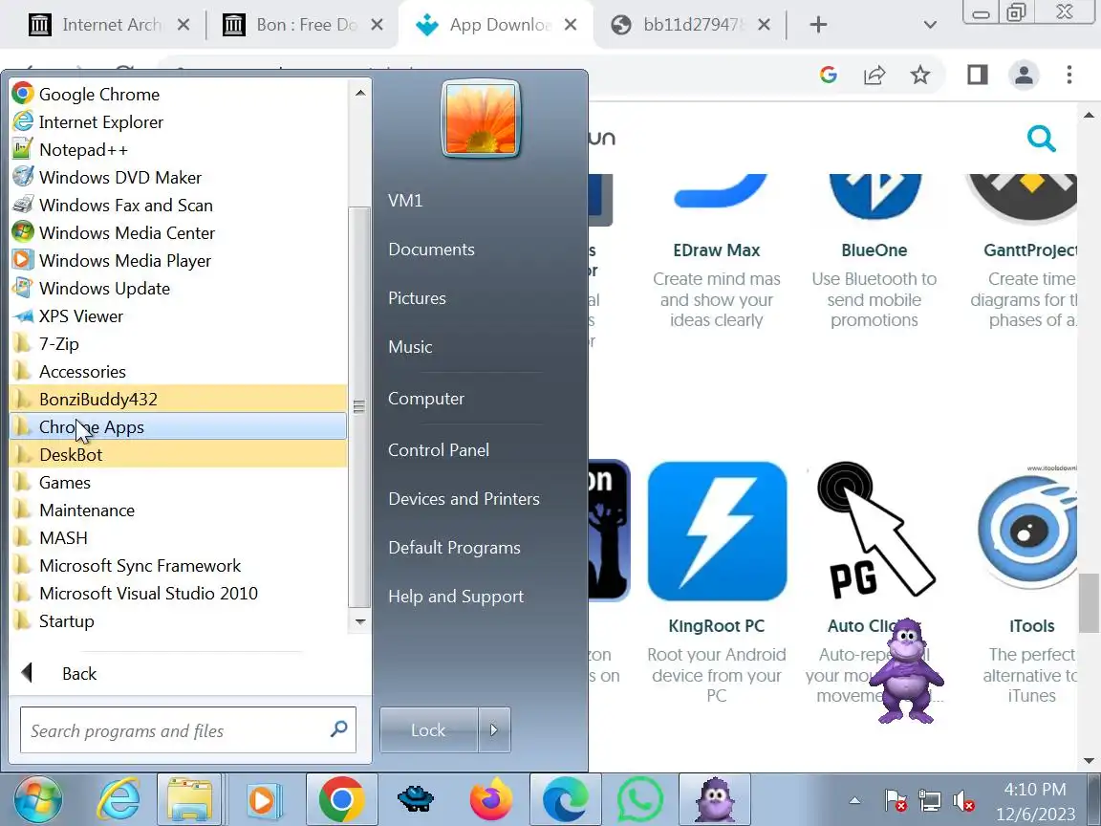Open Google Chrome from the programs list
Viewport: 1101px width, 826px height.
coord(179,94)
